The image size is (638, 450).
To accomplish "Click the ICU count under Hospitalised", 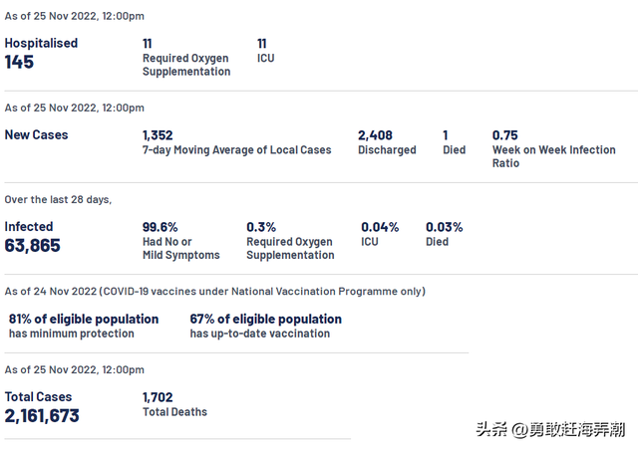I will click(x=262, y=44).
